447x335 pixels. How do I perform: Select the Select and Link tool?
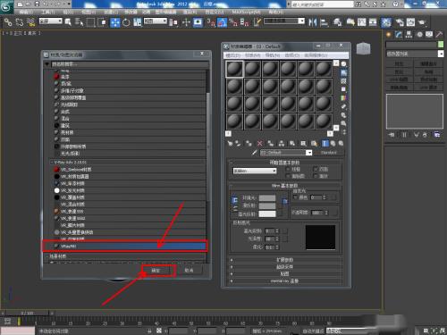[x=8, y=22]
